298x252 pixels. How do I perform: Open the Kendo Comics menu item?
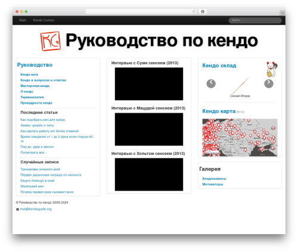coord(44,20)
